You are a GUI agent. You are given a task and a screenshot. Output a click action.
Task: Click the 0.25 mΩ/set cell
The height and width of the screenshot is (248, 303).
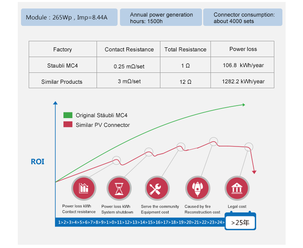[128, 65]
